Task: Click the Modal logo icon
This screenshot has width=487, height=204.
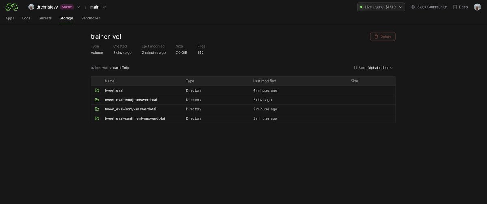Action: pyautogui.click(x=11, y=7)
